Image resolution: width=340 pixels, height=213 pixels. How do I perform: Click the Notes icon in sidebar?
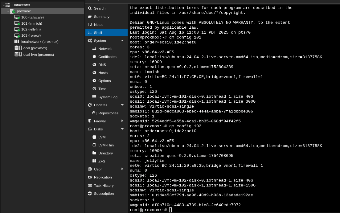click(x=90, y=25)
